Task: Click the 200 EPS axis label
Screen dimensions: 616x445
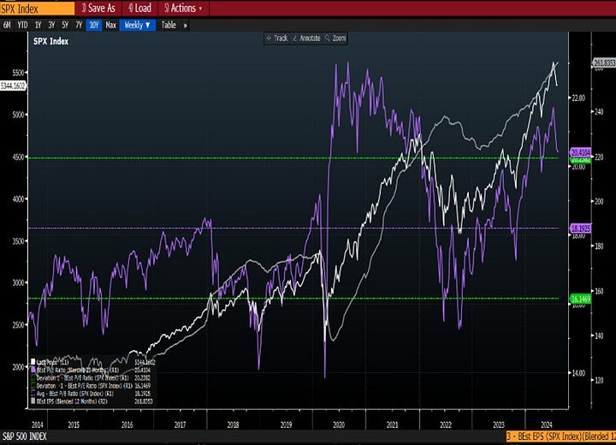Action: click(x=599, y=201)
